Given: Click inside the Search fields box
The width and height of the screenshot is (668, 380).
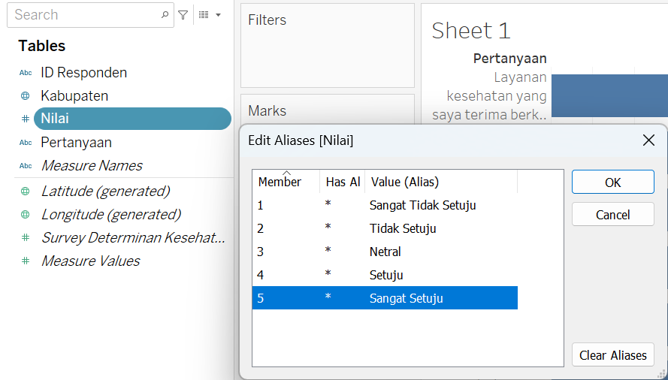Looking at the screenshot, I should [x=85, y=15].
